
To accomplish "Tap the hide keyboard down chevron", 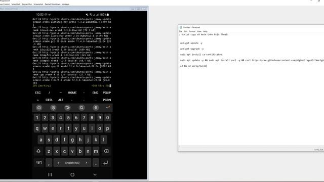I will click(95, 174).
